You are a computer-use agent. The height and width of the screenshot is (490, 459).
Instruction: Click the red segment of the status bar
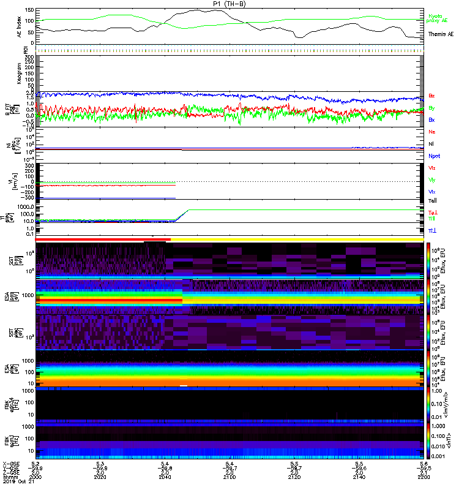coord(103,239)
